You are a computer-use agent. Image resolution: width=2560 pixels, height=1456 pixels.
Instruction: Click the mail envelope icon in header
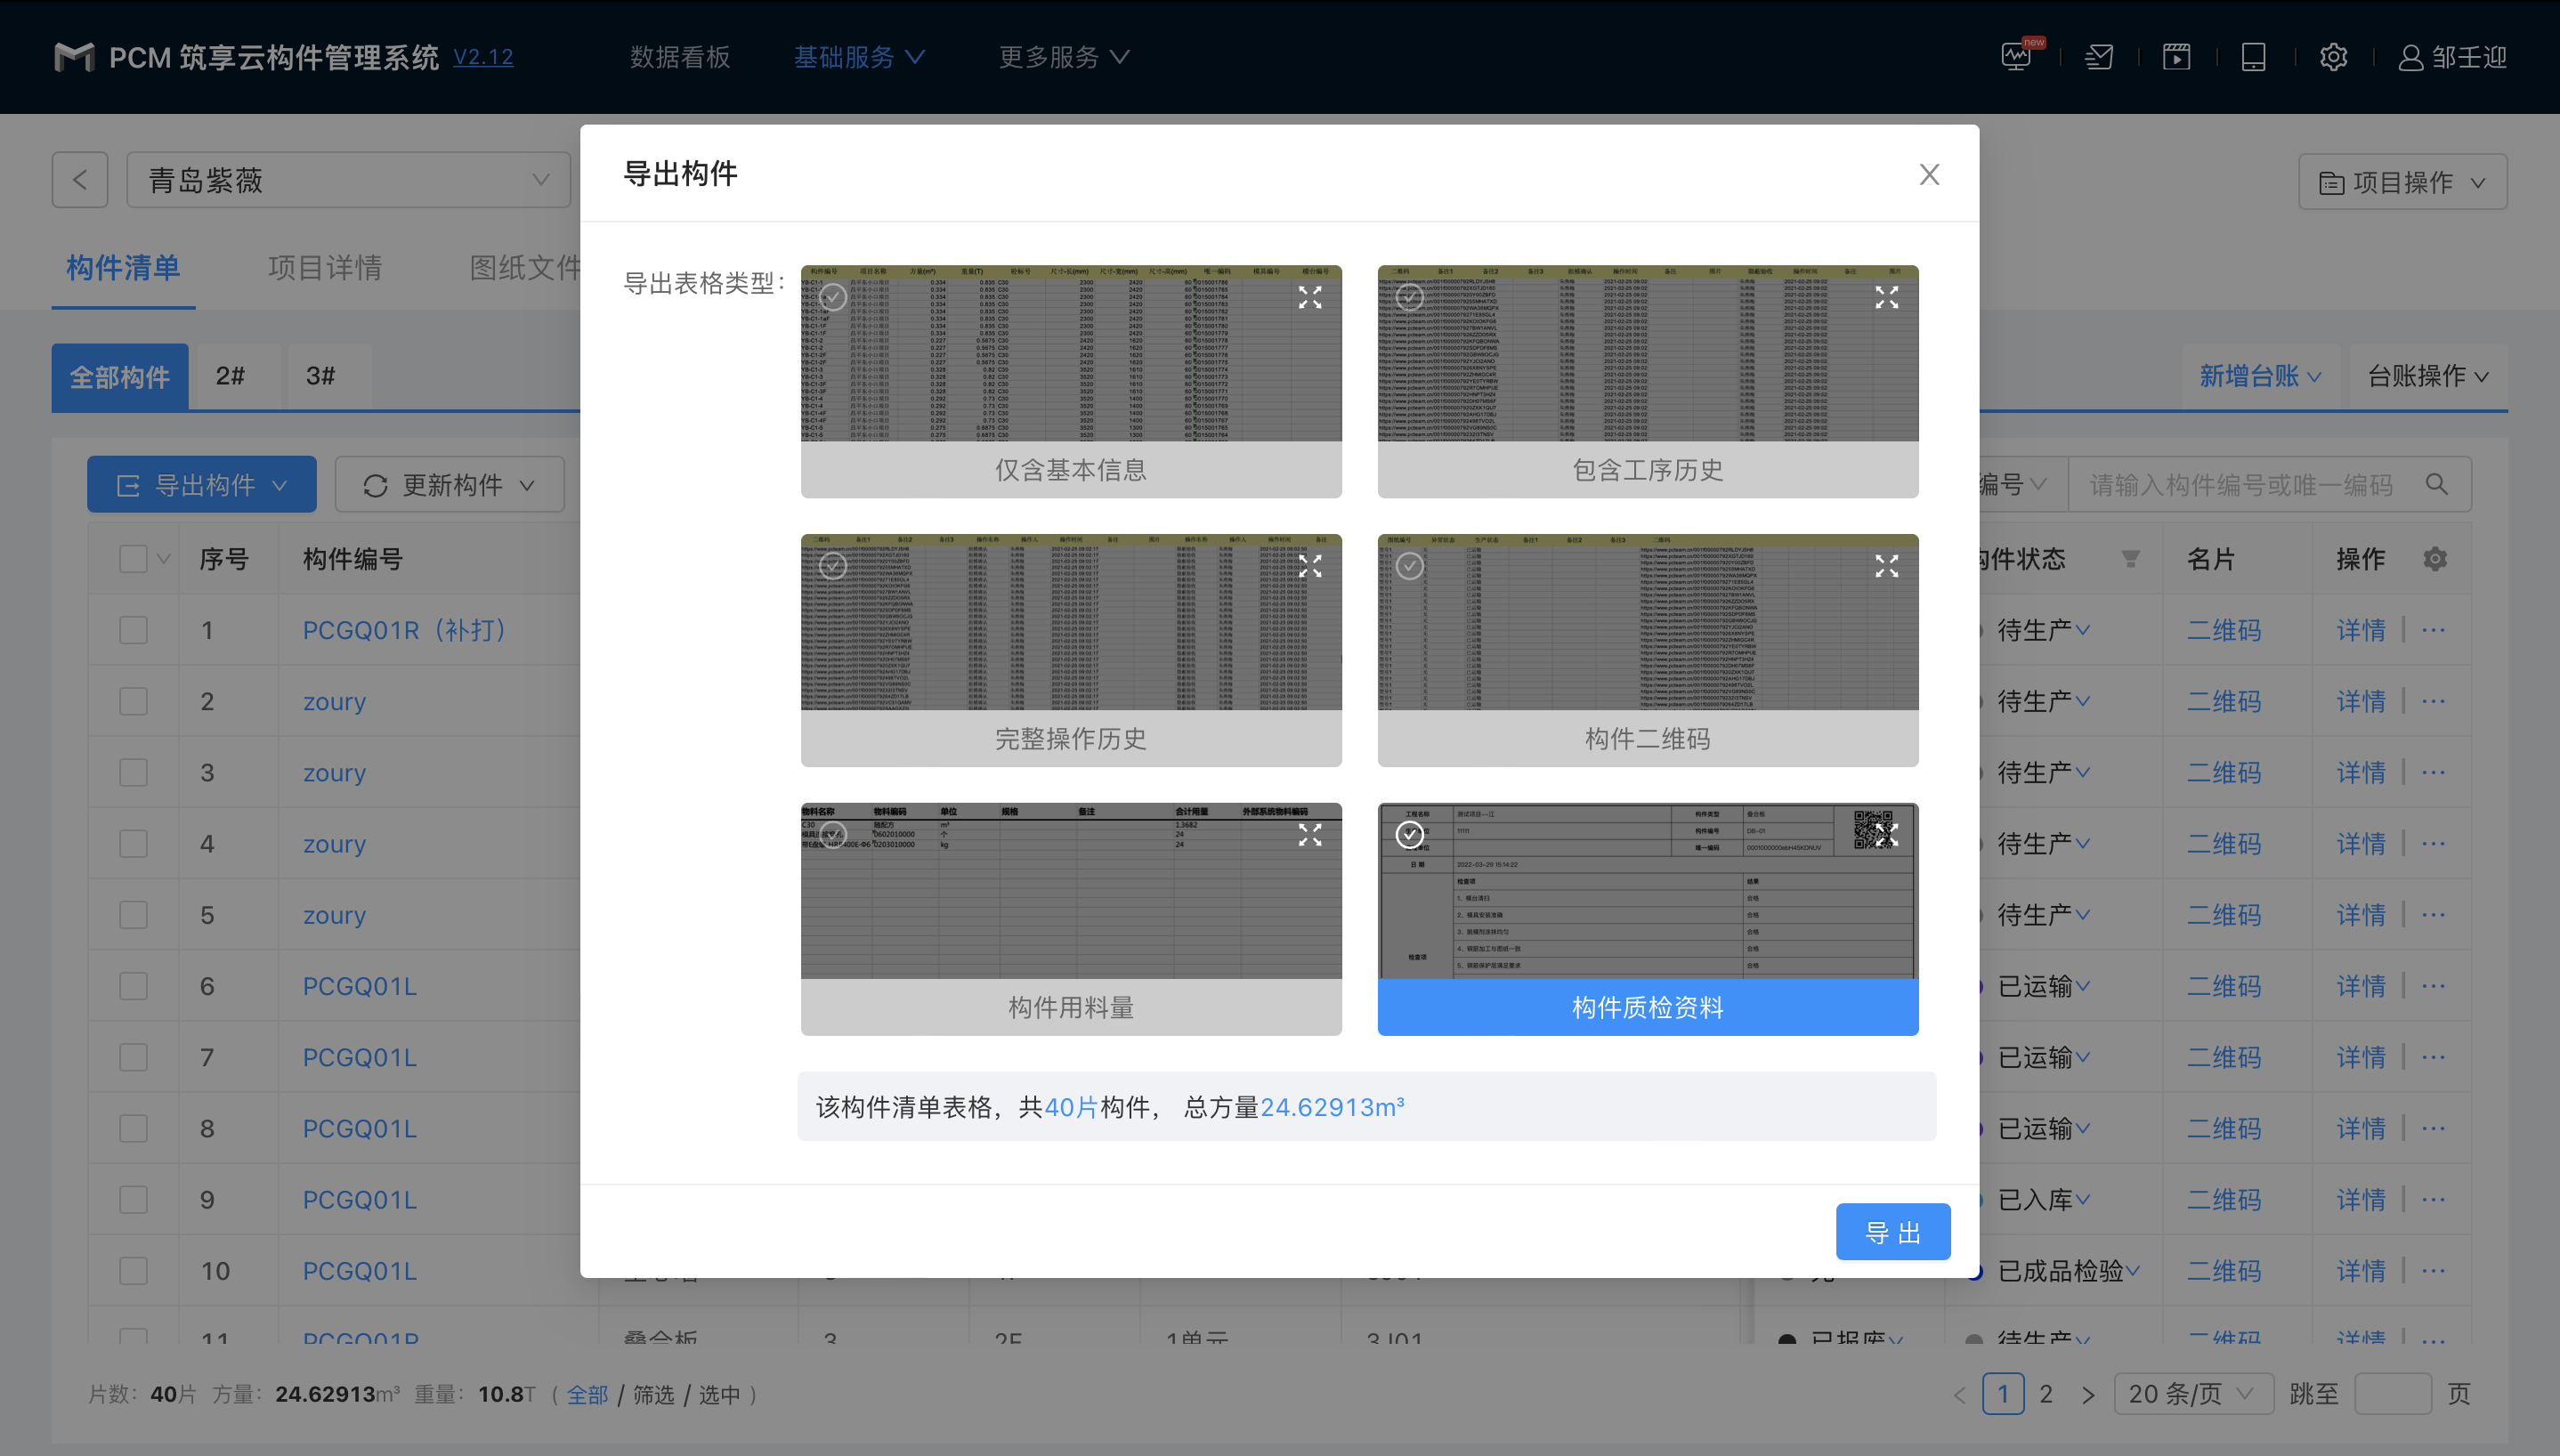point(2099,57)
